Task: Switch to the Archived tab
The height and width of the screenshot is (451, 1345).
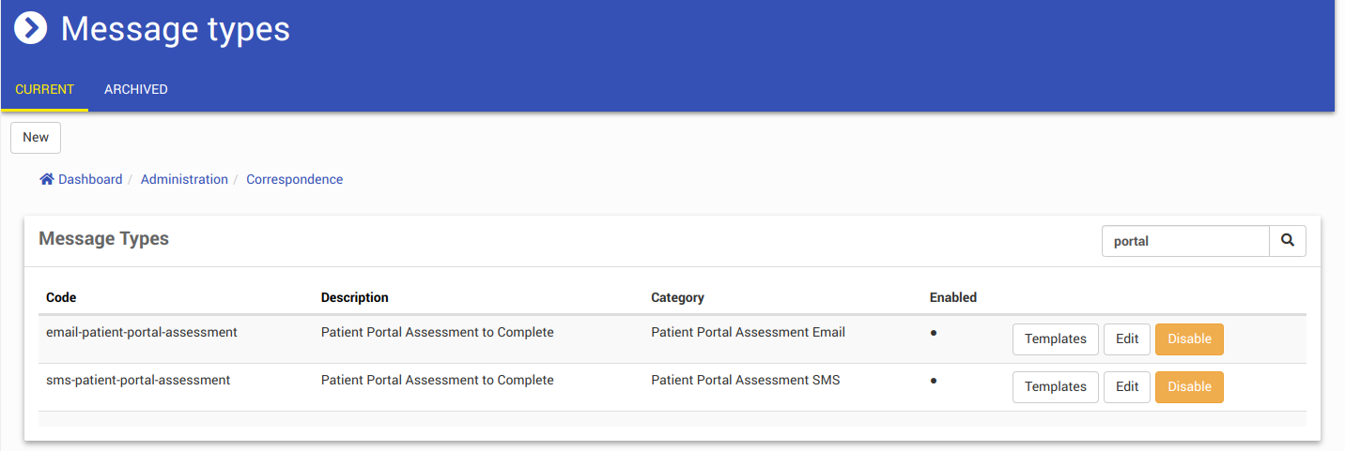Action: coord(136,90)
